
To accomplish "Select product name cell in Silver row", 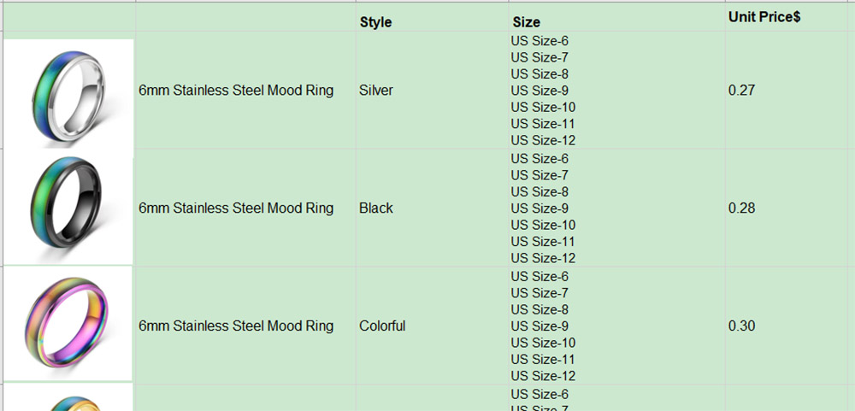I will pos(245,90).
